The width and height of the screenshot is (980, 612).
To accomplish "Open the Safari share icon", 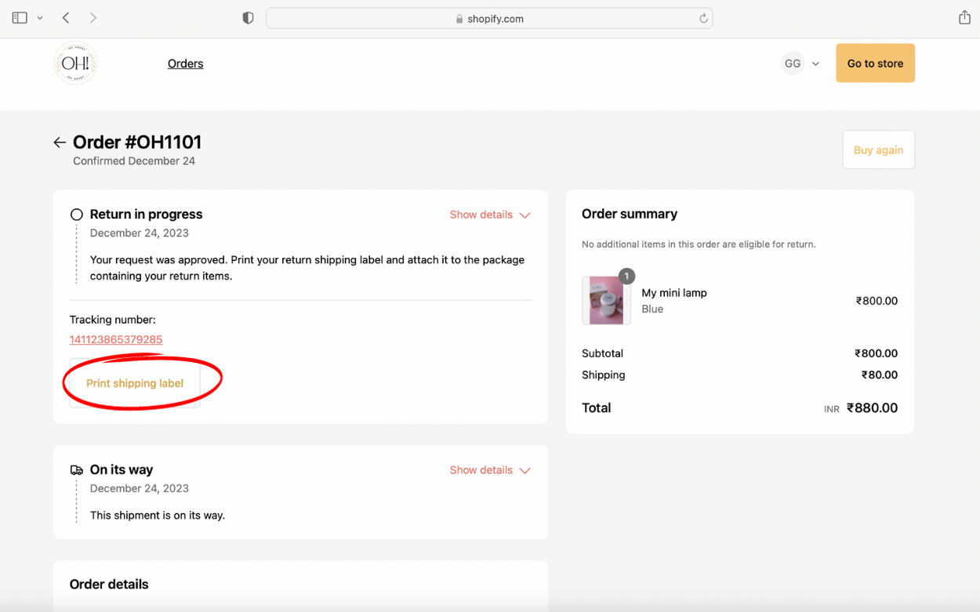I will pos(964,18).
